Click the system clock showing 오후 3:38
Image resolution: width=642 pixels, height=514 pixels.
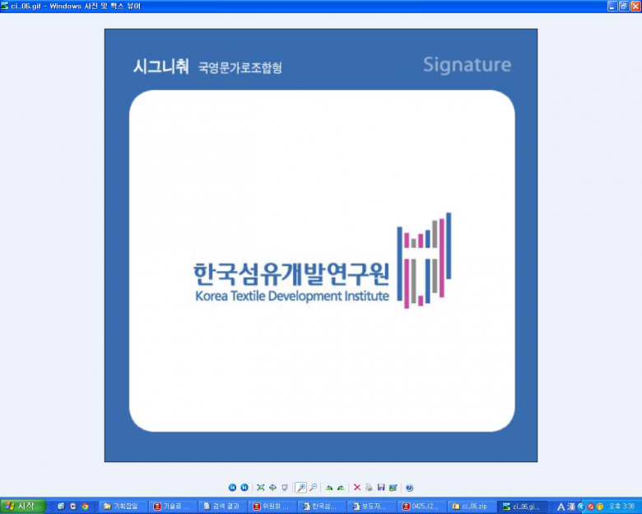(x=621, y=507)
